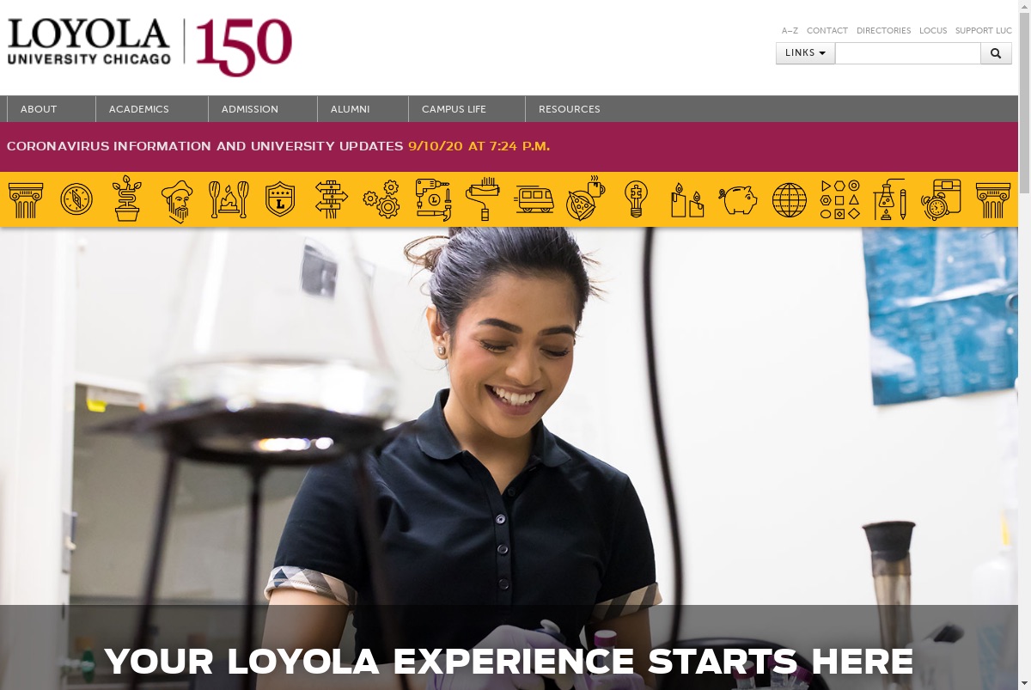Open the ACADEMICS menu

pos(139,109)
